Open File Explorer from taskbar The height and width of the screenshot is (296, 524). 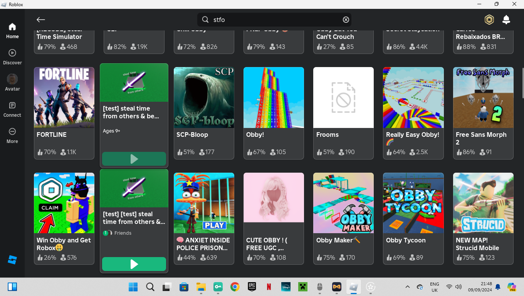point(201,287)
